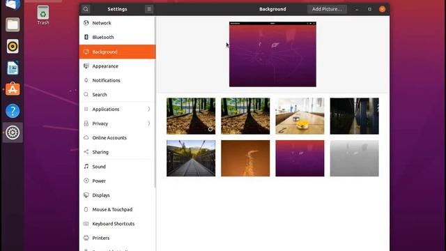
Task: Open Sharing settings panel
Action: tap(117, 152)
